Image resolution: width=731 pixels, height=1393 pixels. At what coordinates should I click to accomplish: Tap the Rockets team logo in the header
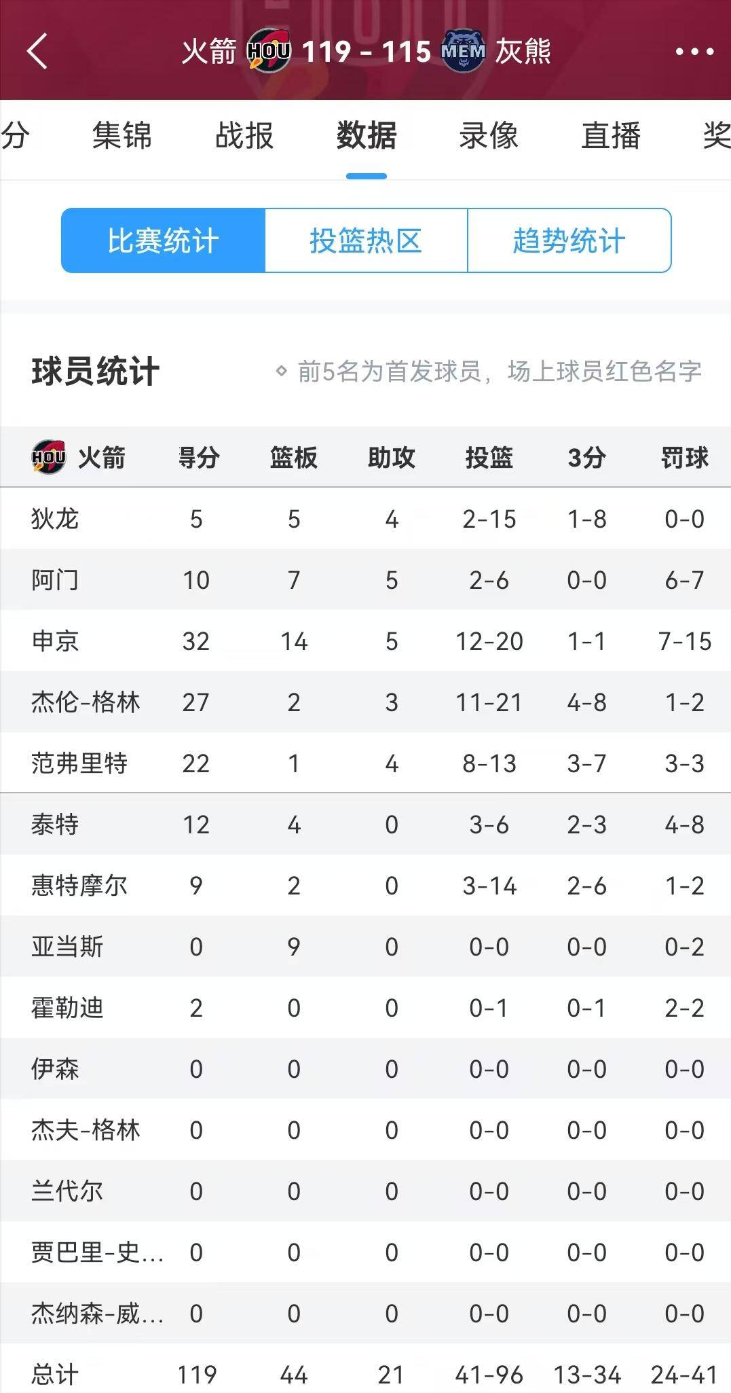269,50
